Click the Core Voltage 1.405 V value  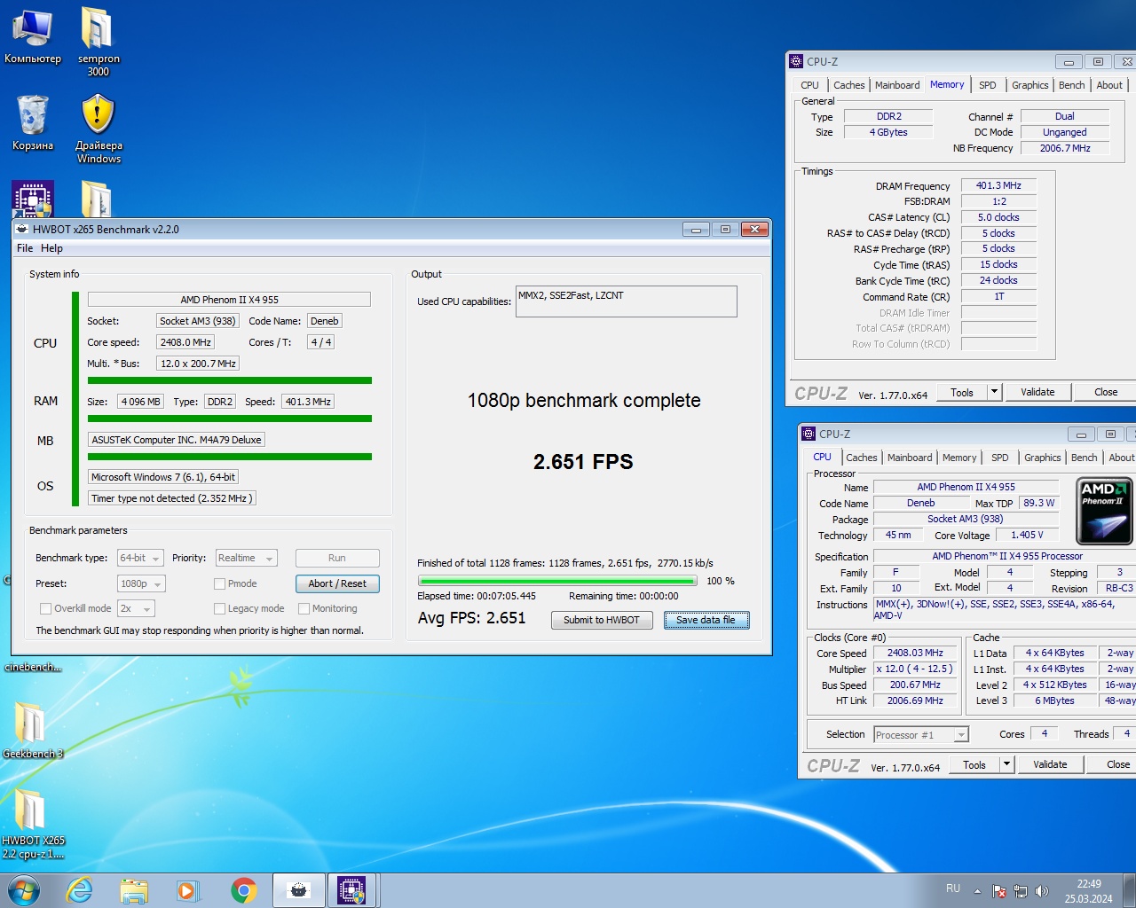[x=1027, y=535]
